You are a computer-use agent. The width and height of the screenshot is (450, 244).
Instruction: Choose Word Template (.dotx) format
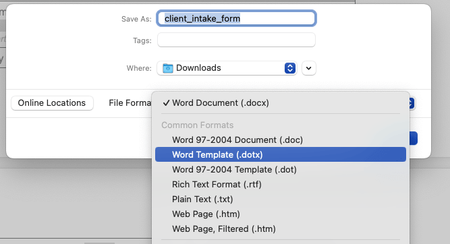(x=281, y=154)
